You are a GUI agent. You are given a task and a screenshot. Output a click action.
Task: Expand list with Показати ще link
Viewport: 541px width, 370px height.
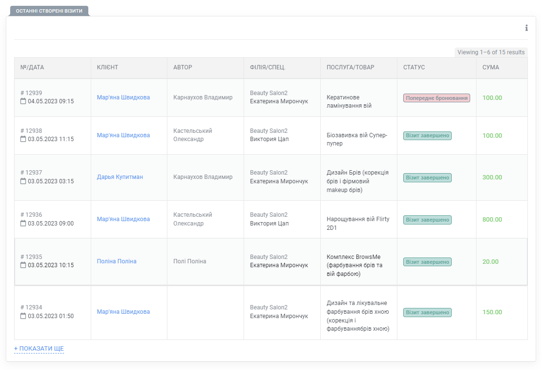[x=39, y=349]
